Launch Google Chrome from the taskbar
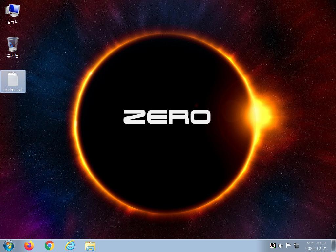336x252 pixels. point(50,245)
